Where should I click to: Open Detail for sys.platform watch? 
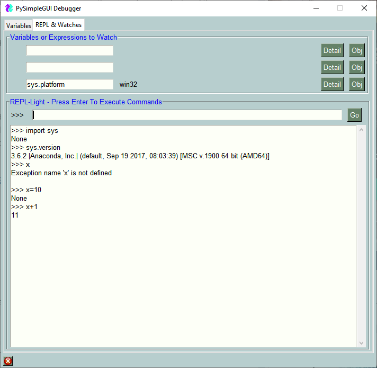click(x=332, y=84)
